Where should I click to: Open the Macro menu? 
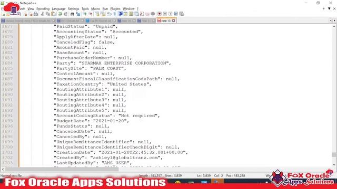click(96, 9)
